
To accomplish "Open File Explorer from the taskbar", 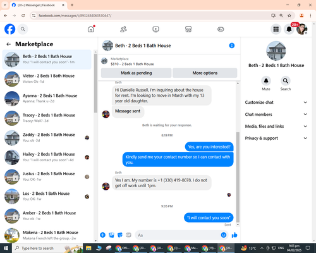I will [88, 248].
